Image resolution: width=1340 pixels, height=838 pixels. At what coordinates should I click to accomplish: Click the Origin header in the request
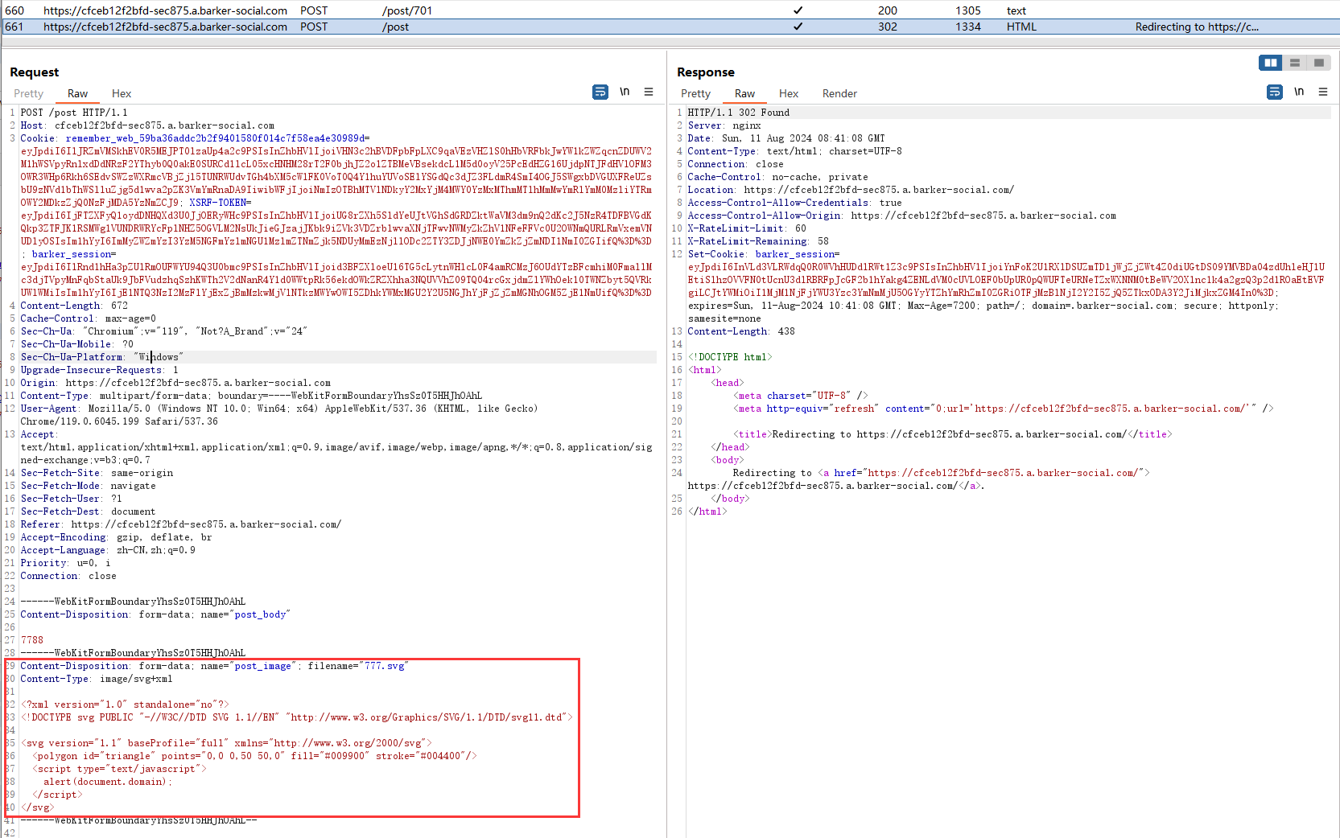pos(175,383)
